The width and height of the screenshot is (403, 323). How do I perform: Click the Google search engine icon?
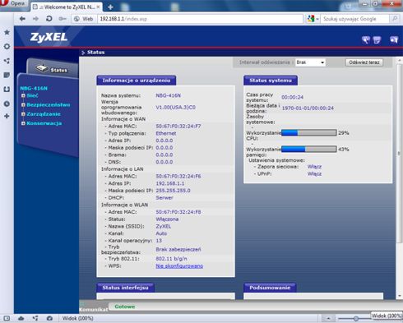click(311, 19)
